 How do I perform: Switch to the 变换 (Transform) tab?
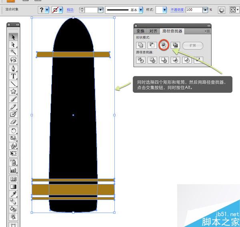click(140, 31)
